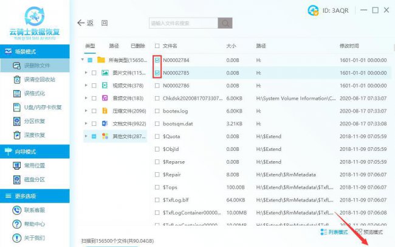Open 关于我们 info icon

17,238
